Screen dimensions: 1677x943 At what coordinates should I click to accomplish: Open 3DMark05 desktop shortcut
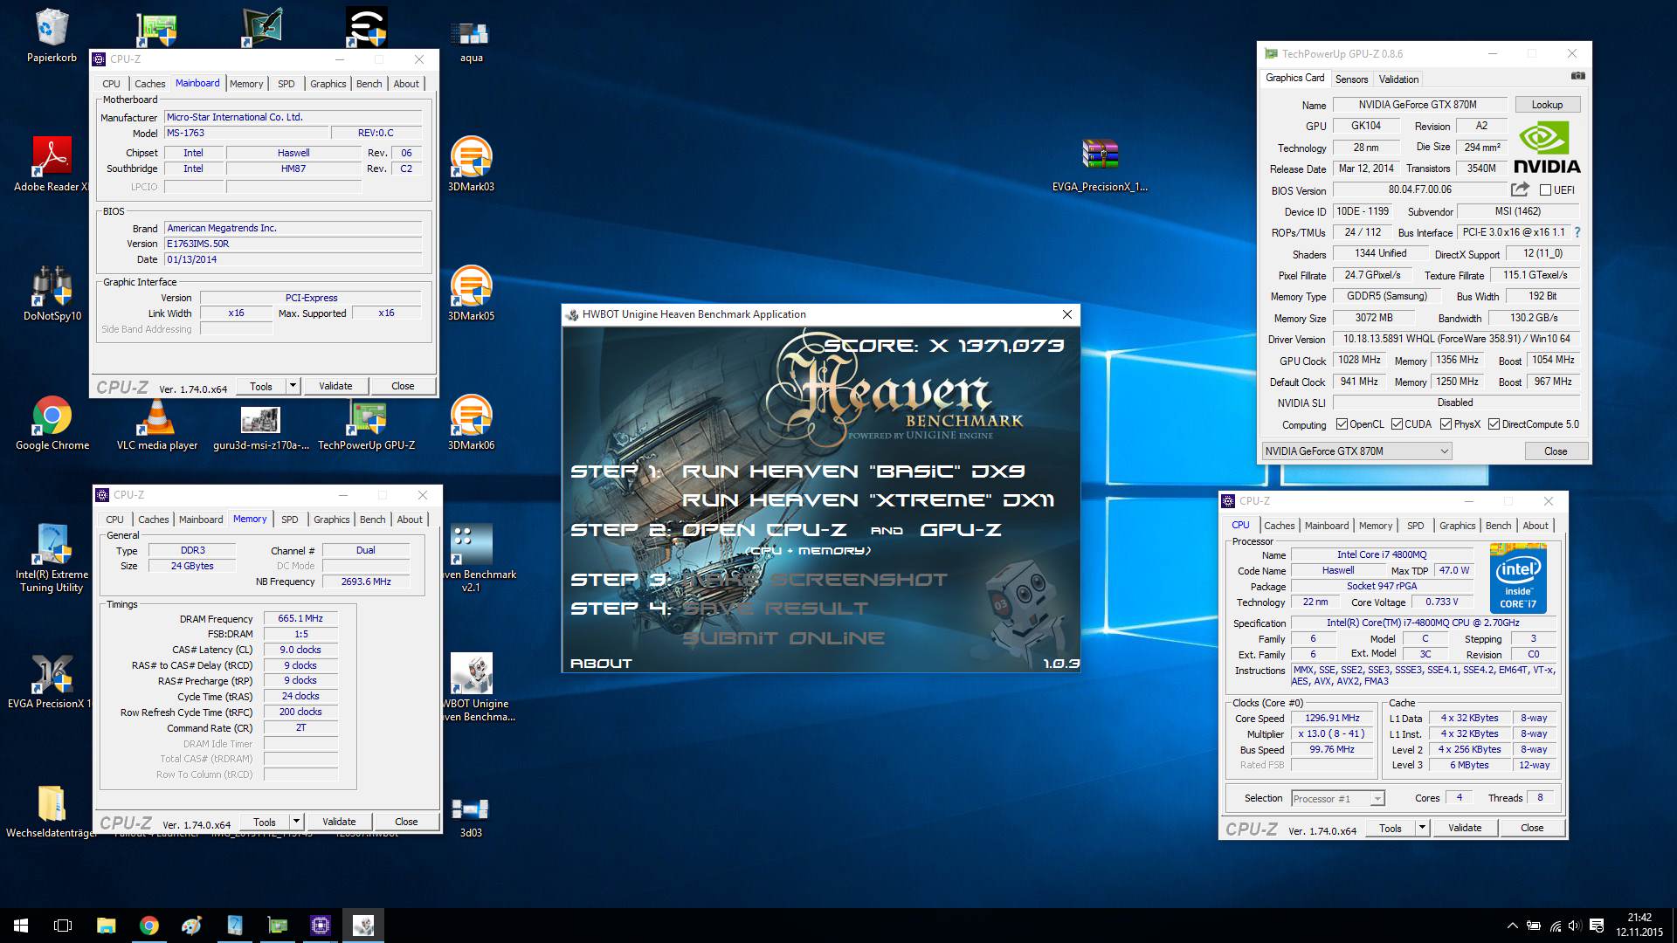(471, 293)
